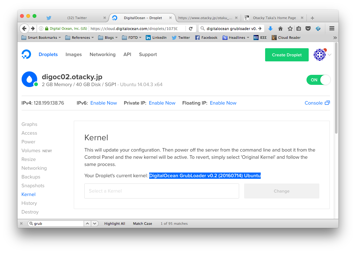The width and height of the screenshot is (356, 253).
Task: Click the DigitalOcean logo icon
Action: click(26, 54)
